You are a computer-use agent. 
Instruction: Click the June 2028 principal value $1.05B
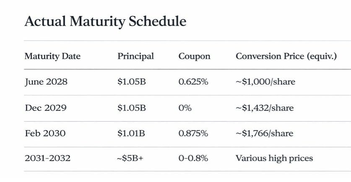132,82
